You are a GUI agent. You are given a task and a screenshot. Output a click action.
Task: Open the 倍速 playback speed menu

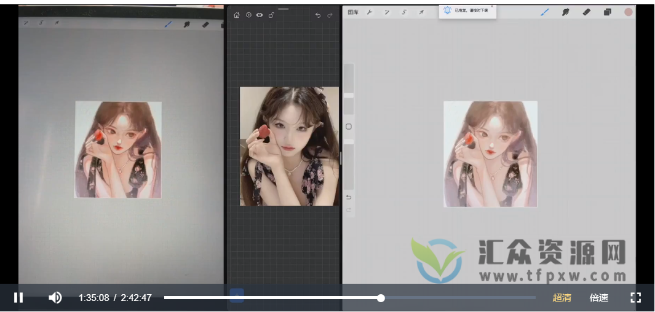[599, 298]
